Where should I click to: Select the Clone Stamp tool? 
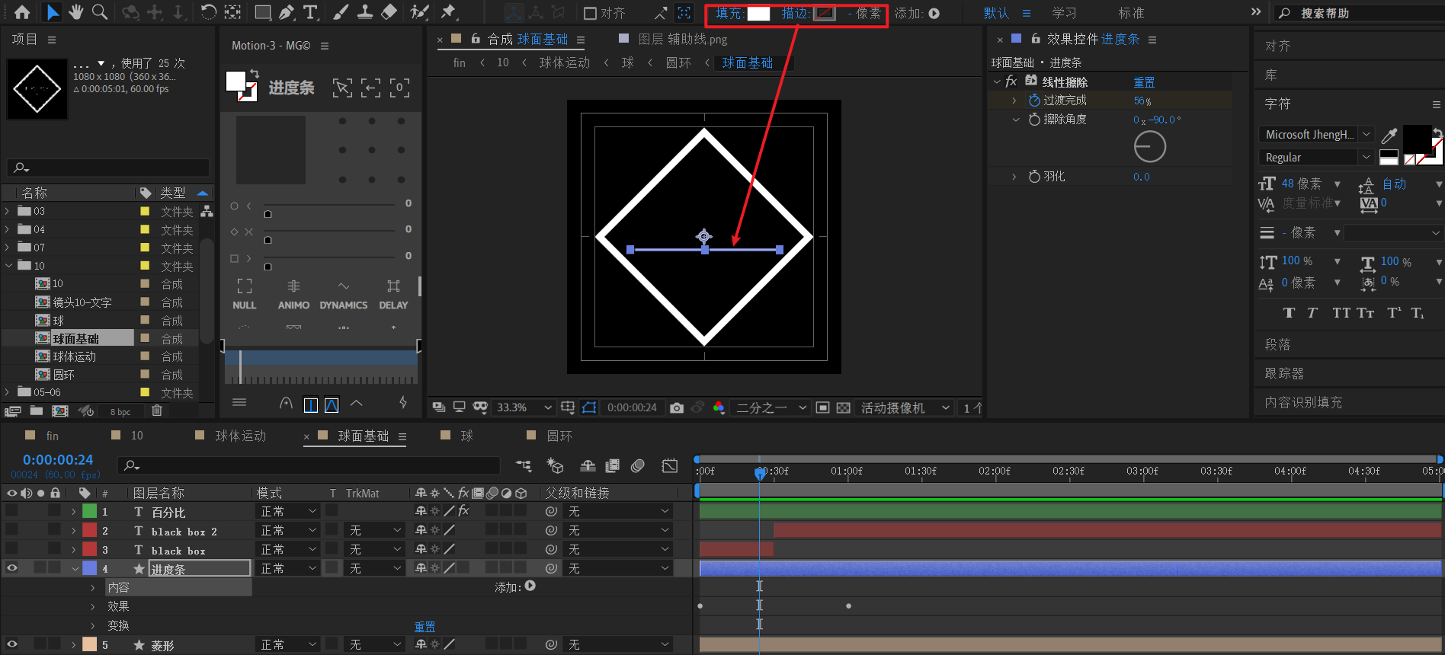pos(365,12)
